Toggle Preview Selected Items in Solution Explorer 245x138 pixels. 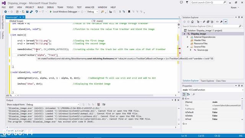(225, 22)
